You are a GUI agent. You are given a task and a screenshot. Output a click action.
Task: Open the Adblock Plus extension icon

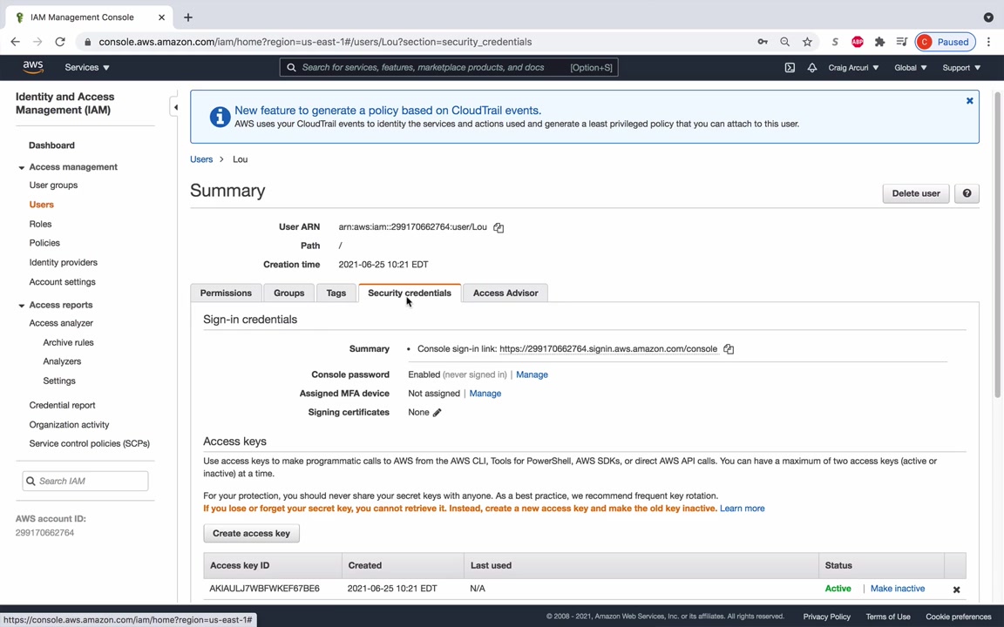pos(858,42)
